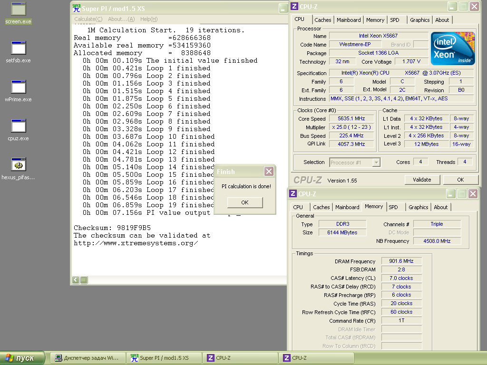487x365 pixels.
Task: Click the upper CPU-Z window Z icon
Action: point(294,7)
